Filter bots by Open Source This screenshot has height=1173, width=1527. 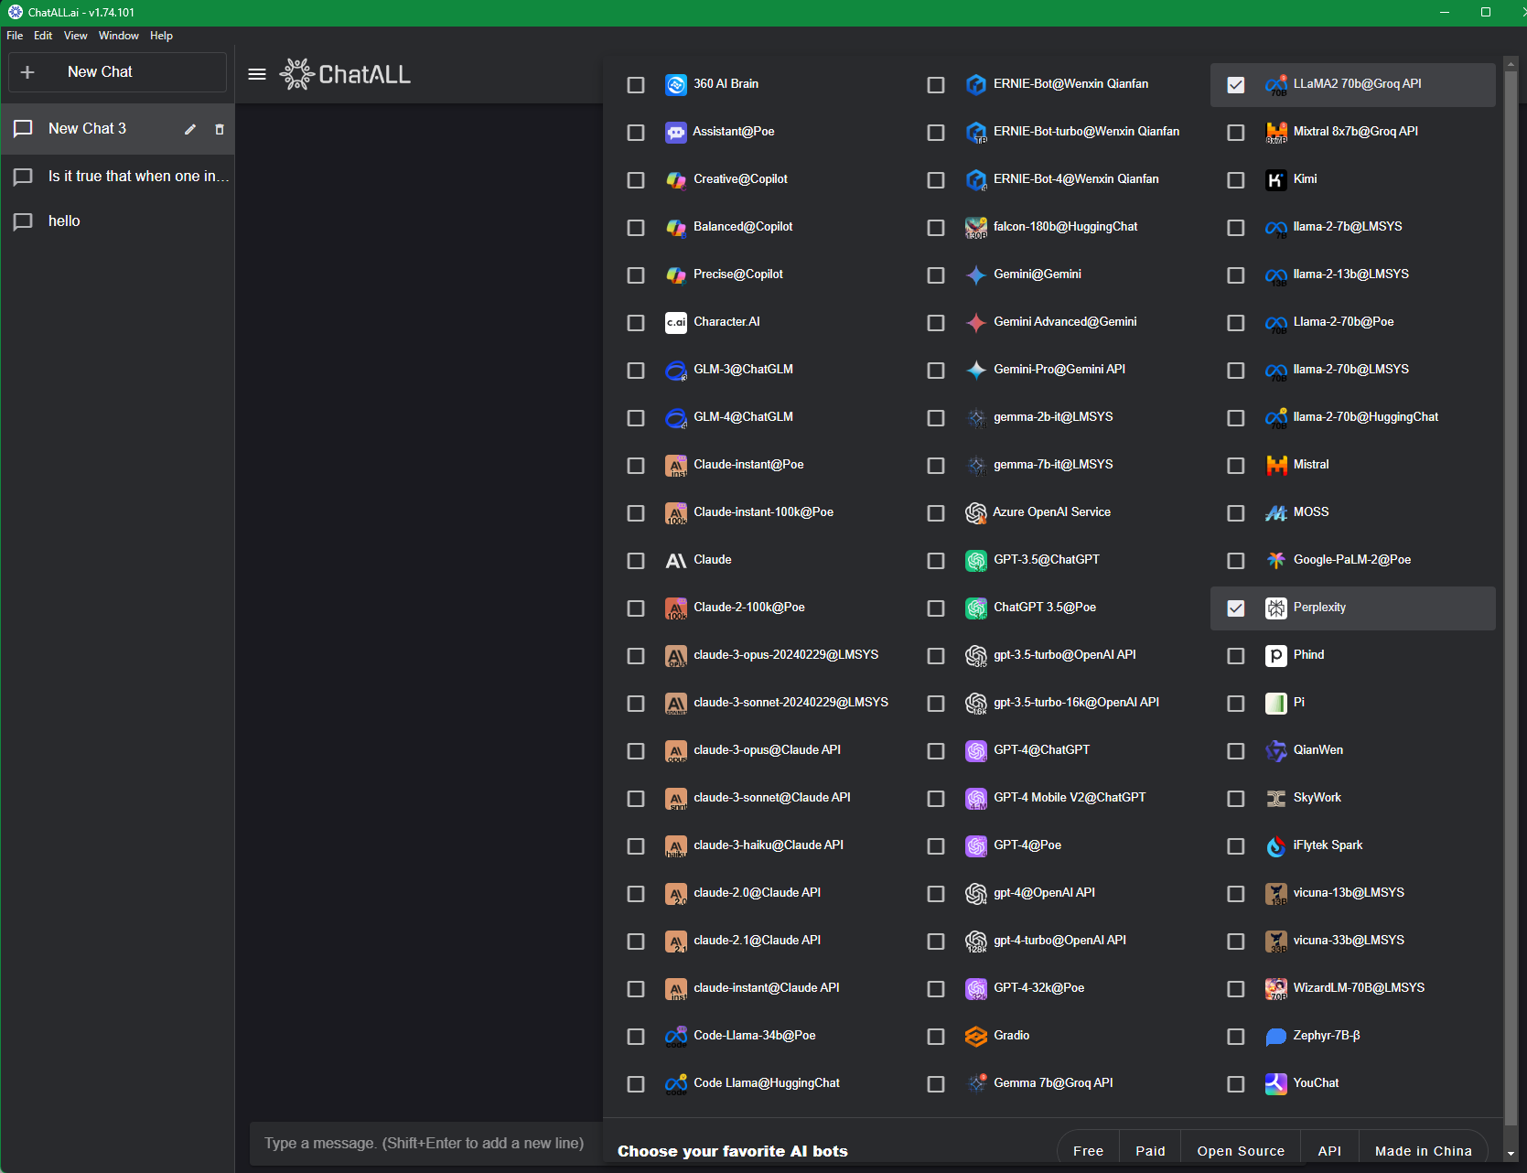coord(1241,1151)
